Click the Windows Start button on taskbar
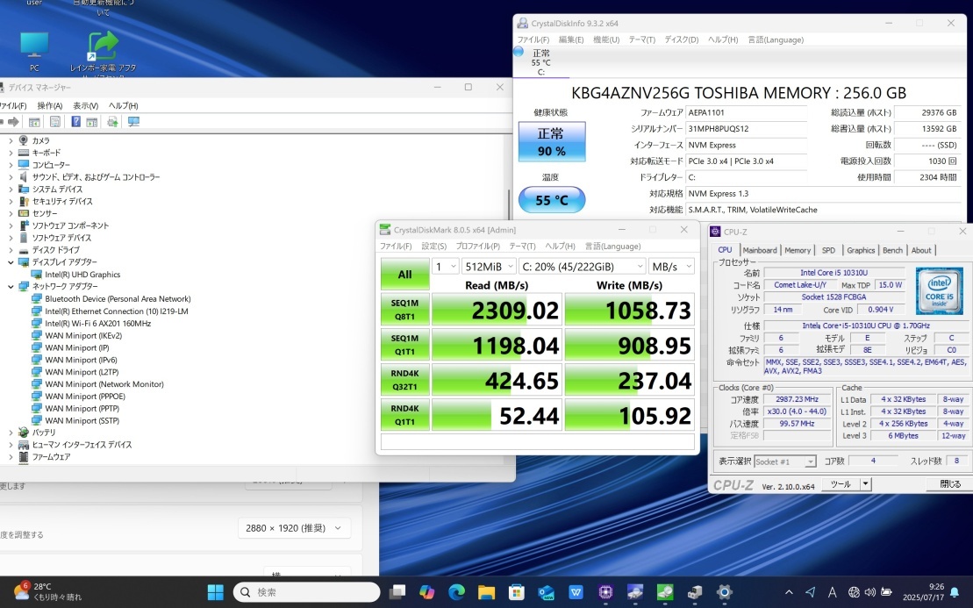 click(x=215, y=592)
